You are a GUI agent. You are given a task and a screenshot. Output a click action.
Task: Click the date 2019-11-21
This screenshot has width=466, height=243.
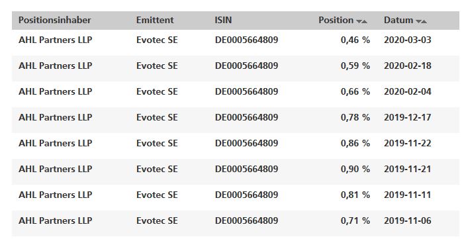pyautogui.click(x=408, y=170)
